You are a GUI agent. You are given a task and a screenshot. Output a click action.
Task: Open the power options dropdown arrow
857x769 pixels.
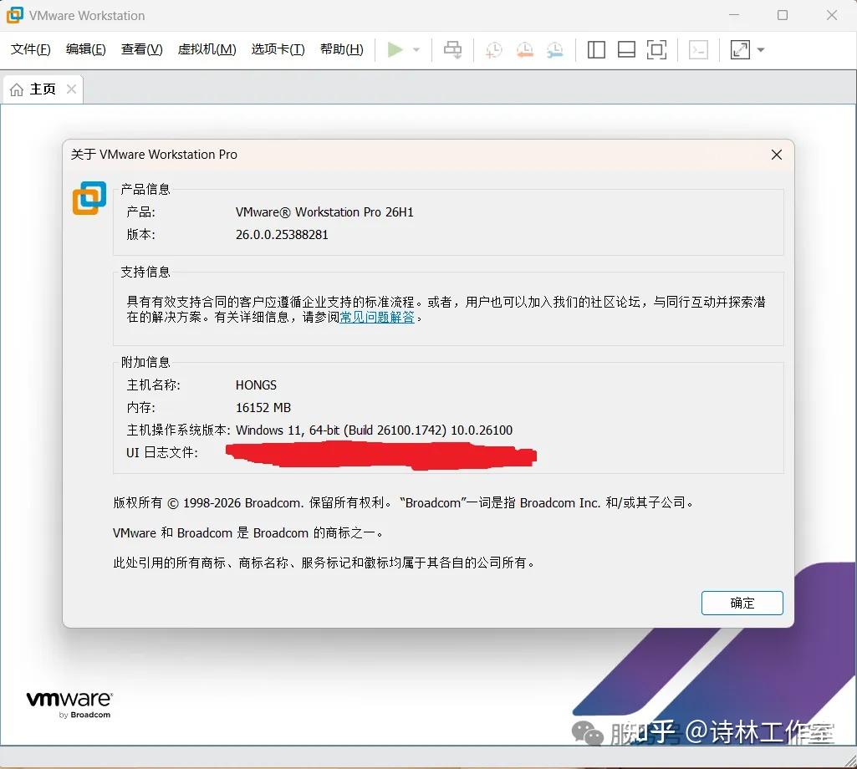point(416,50)
